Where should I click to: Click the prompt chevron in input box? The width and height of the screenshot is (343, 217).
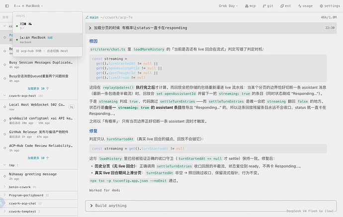91,206
